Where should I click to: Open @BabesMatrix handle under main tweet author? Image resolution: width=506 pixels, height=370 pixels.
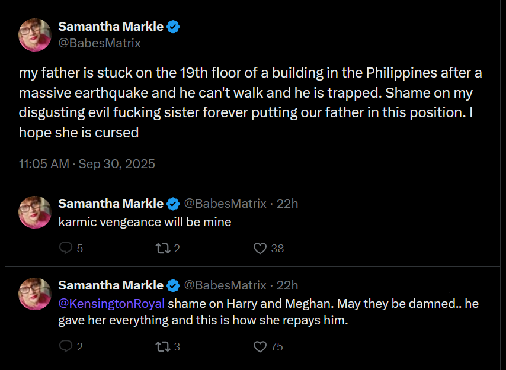[x=100, y=43]
